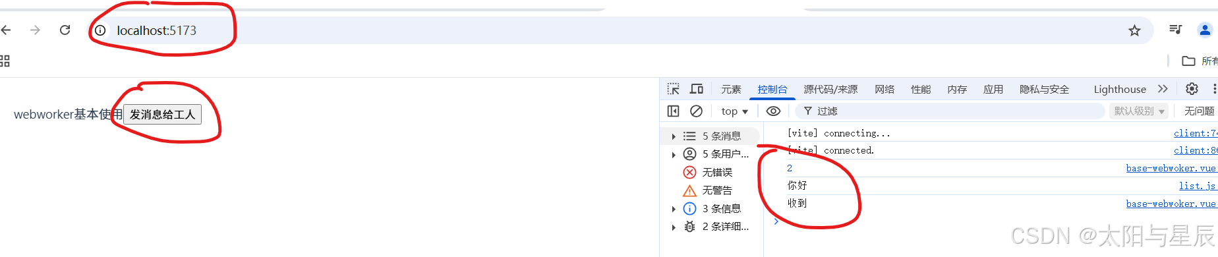Open the top context dropdown
The image size is (1218, 257).
click(x=734, y=111)
